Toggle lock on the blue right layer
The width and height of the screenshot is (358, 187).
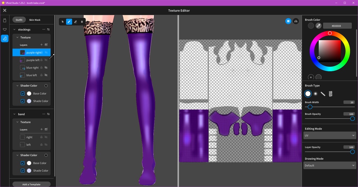[41, 67]
